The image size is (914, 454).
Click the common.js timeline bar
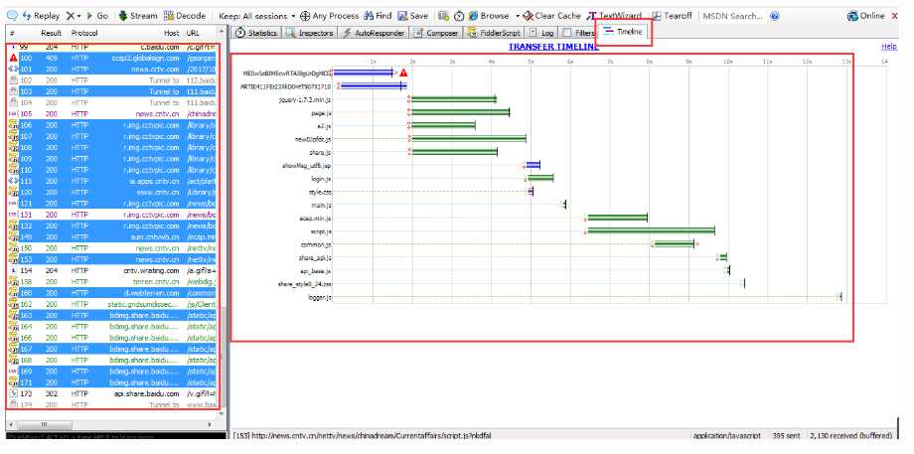(x=675, y=244)
